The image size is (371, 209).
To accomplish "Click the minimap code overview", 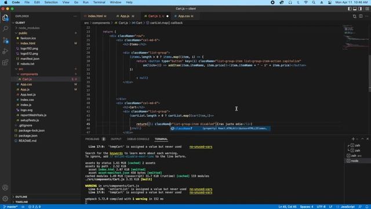I will pos(355,37).
